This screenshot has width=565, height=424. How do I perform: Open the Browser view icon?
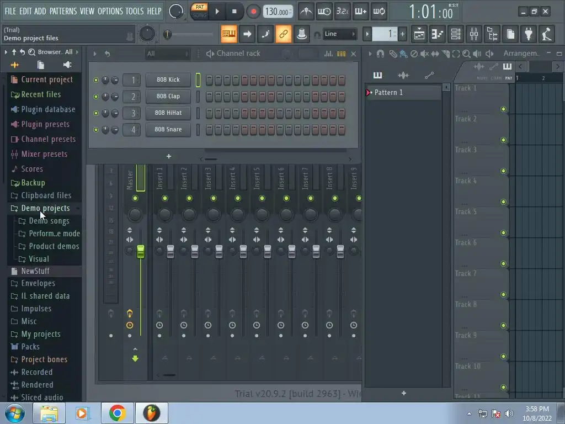pyautogui.click(x=492, y=34)
